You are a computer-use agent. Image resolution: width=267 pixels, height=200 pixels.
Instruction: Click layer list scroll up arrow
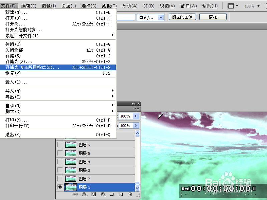coord(137,133)
